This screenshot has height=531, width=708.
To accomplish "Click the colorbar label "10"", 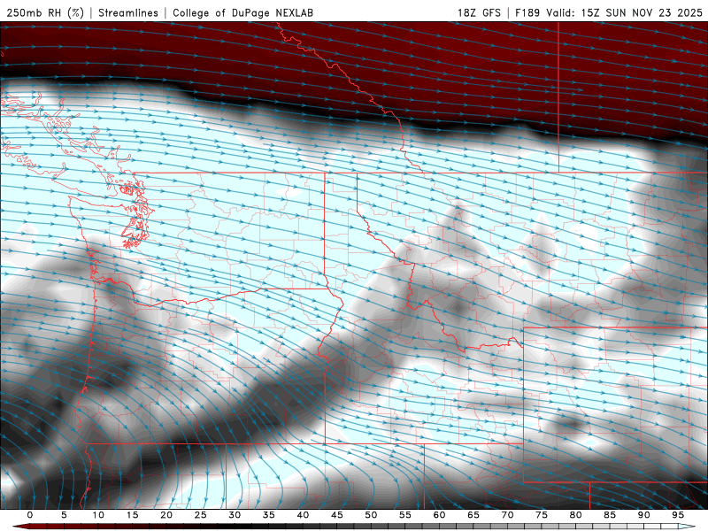I will point(98,515).
